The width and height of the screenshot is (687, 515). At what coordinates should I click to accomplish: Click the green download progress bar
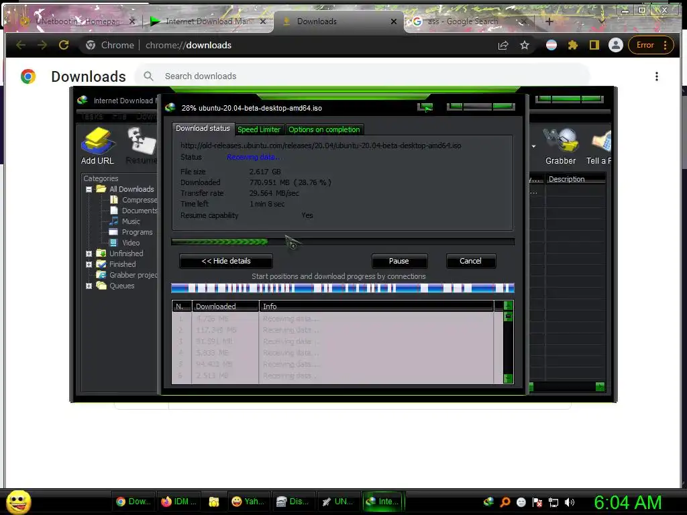pyautogui.click(x=343, y=241)
